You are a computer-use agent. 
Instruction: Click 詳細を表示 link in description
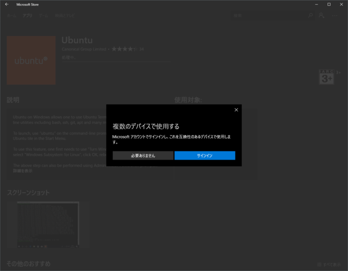[x=23, y=171]
